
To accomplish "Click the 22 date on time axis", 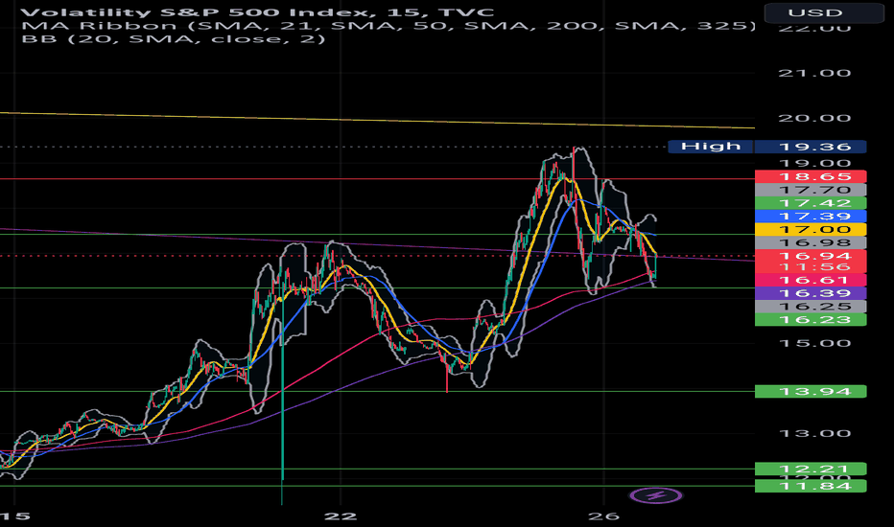I will point(341,516).
